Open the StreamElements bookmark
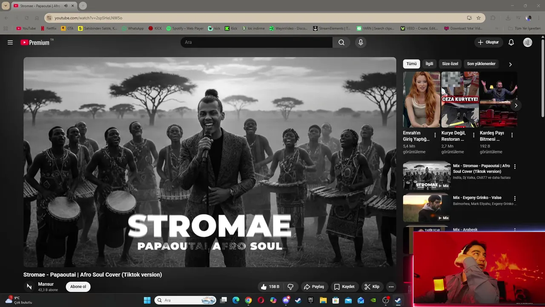The image size is (545, 307). click(x=332, y=29)
